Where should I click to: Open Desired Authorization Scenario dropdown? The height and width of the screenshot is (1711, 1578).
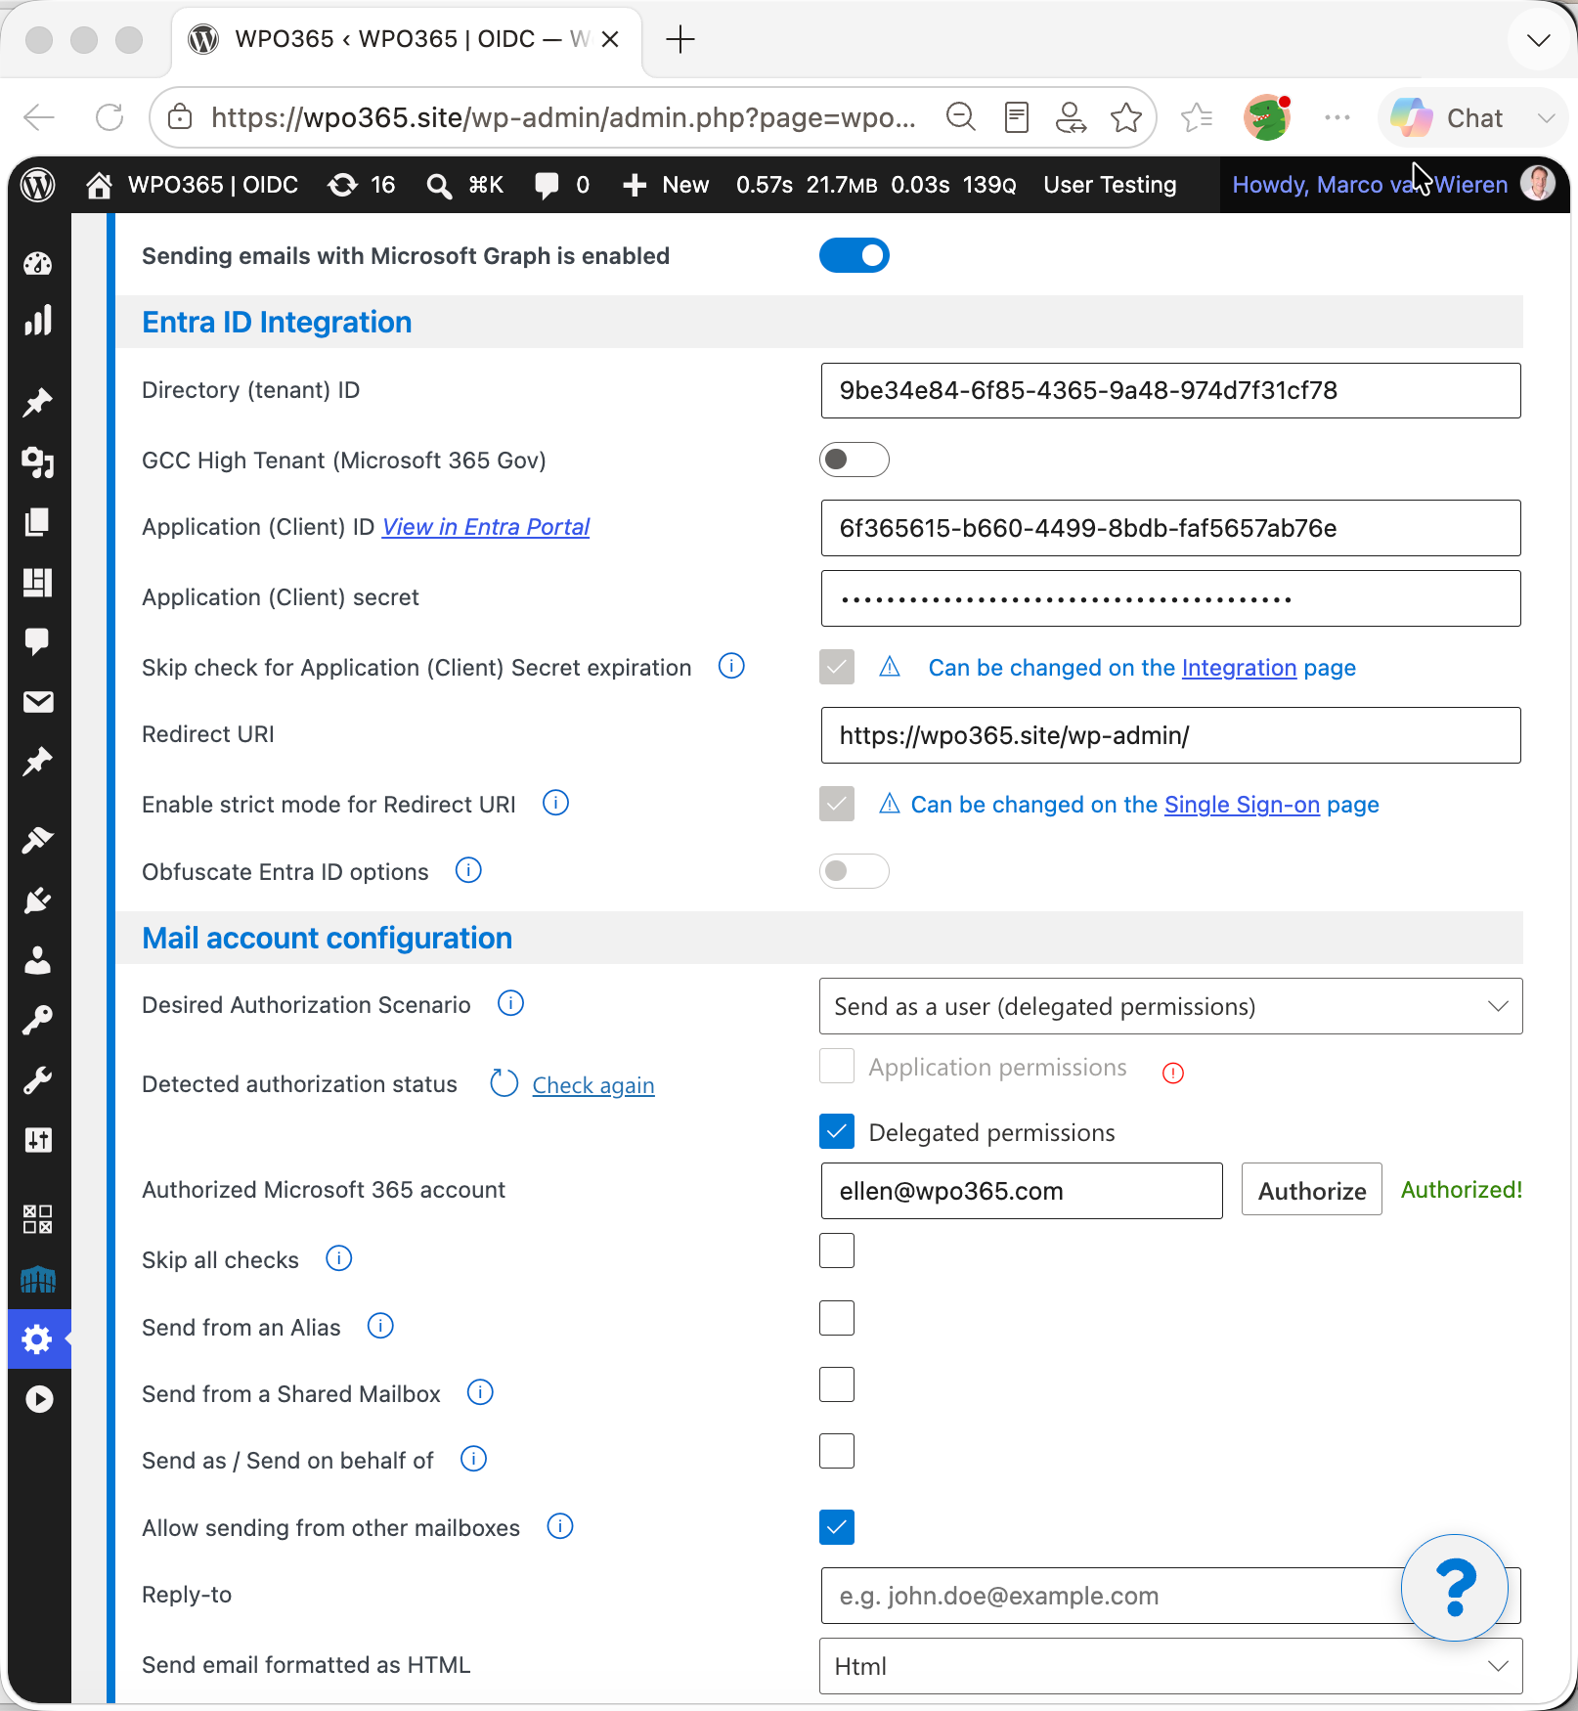tap(1171, 1006)
